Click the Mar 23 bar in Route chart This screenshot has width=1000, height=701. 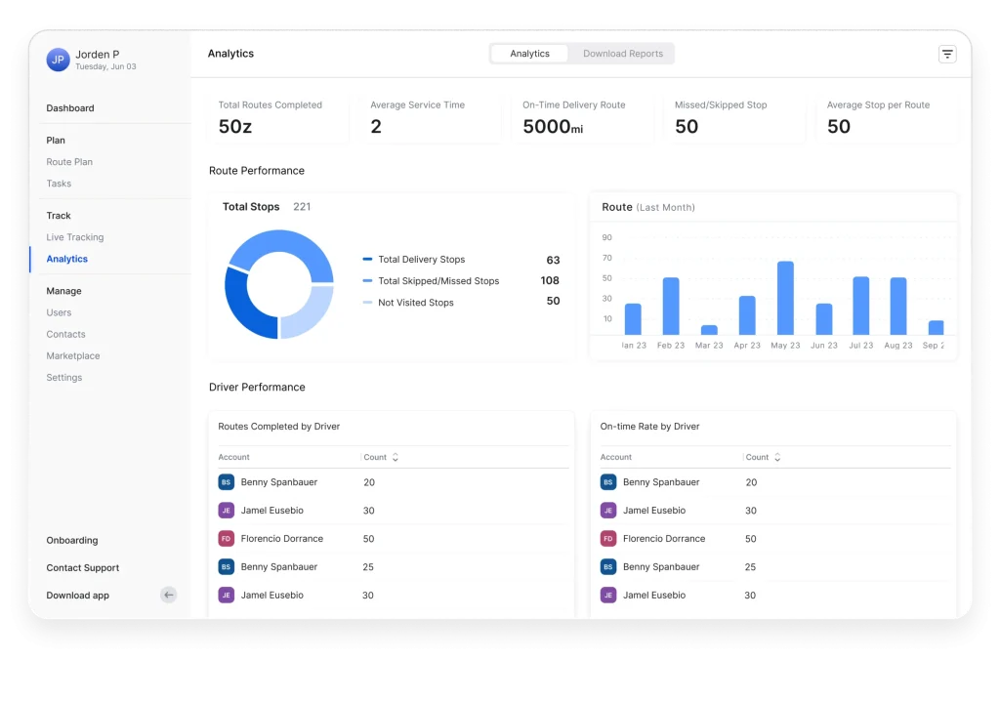tap(709, 330)
